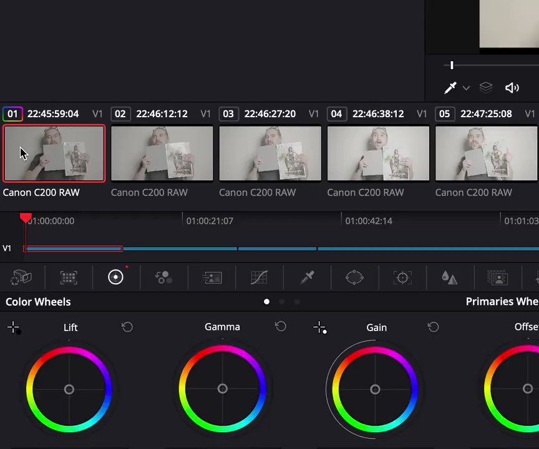The height and width of the screenshot is (449, 539).
Task: Click clip number badge 02
Action: point(120,113)
